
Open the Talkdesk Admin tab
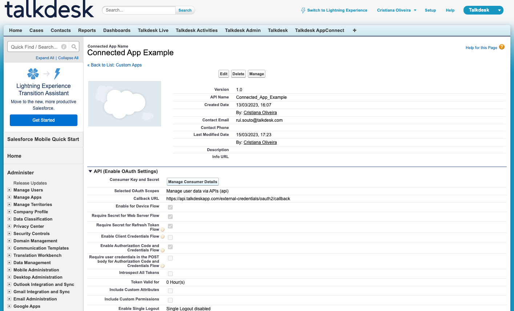pos(243,30)
